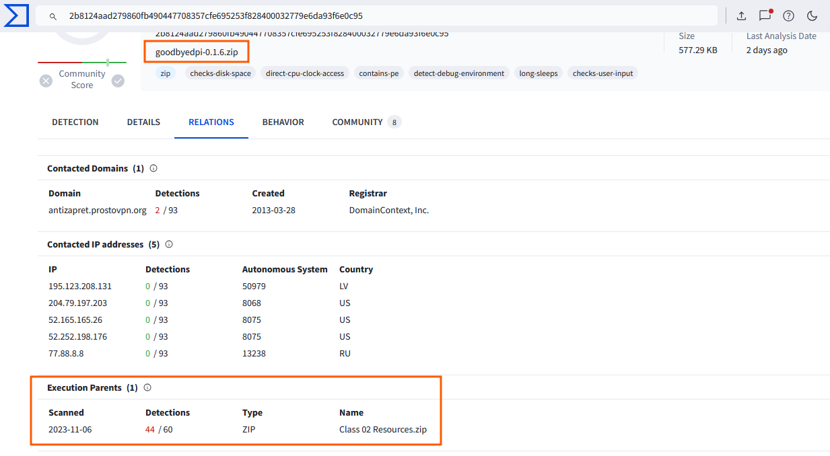Click the search magnifier icon
The width and height of the screenshot is (830, 456).
53,15
